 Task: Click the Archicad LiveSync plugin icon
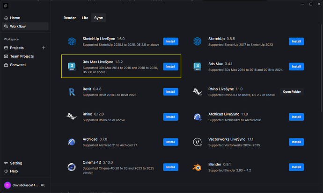coord(198,117)
